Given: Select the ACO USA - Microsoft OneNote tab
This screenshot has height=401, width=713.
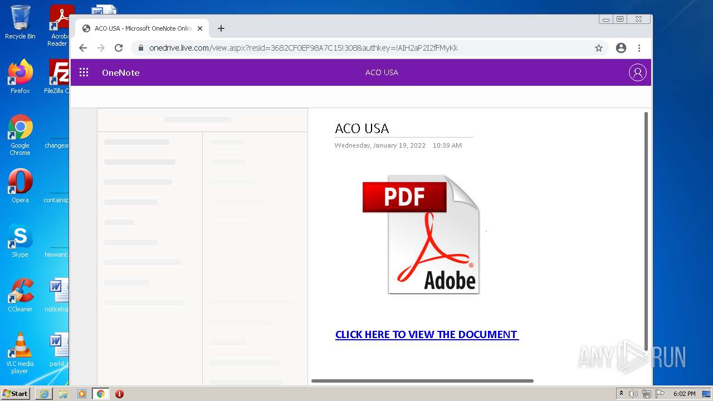Looking at the screenshot, I should 142,28.
